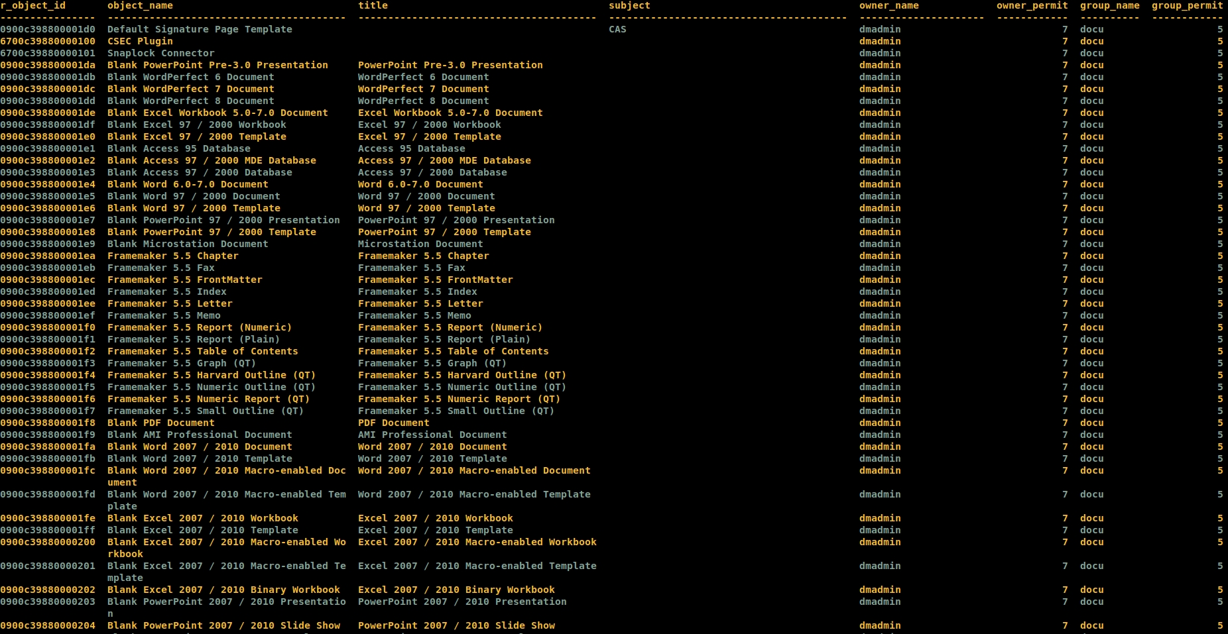Click the title column header
This screenshot has width=1228, height=634.
373,5
